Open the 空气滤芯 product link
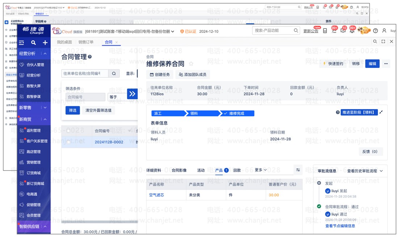The image size is (400, 237). click(x=156, y=195)
